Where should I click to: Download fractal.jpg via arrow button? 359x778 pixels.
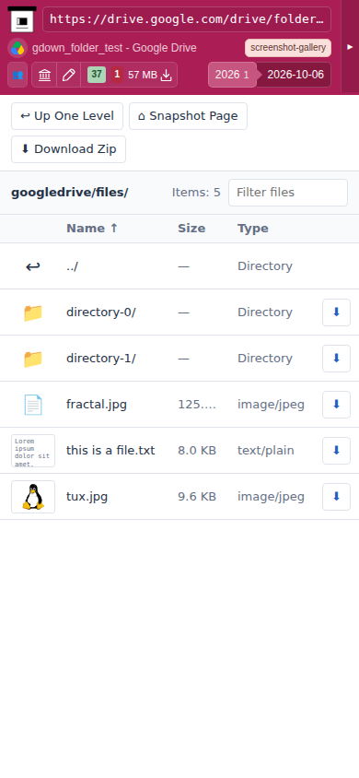point(337,405)
